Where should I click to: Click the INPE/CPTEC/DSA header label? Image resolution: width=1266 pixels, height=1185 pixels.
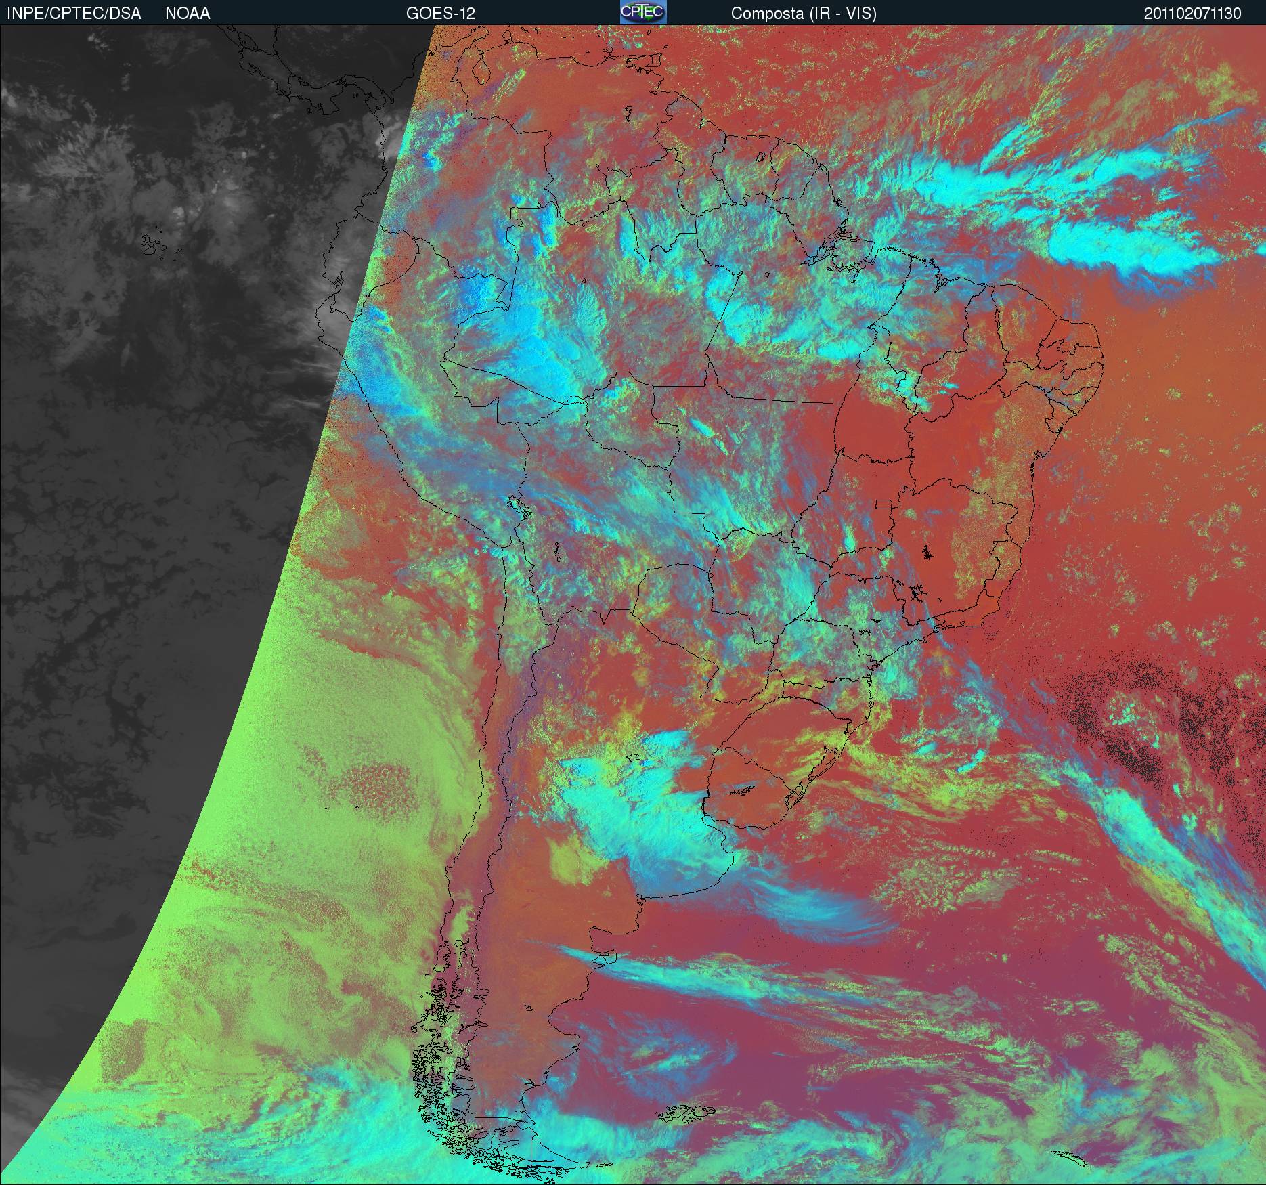pos(74,14)
